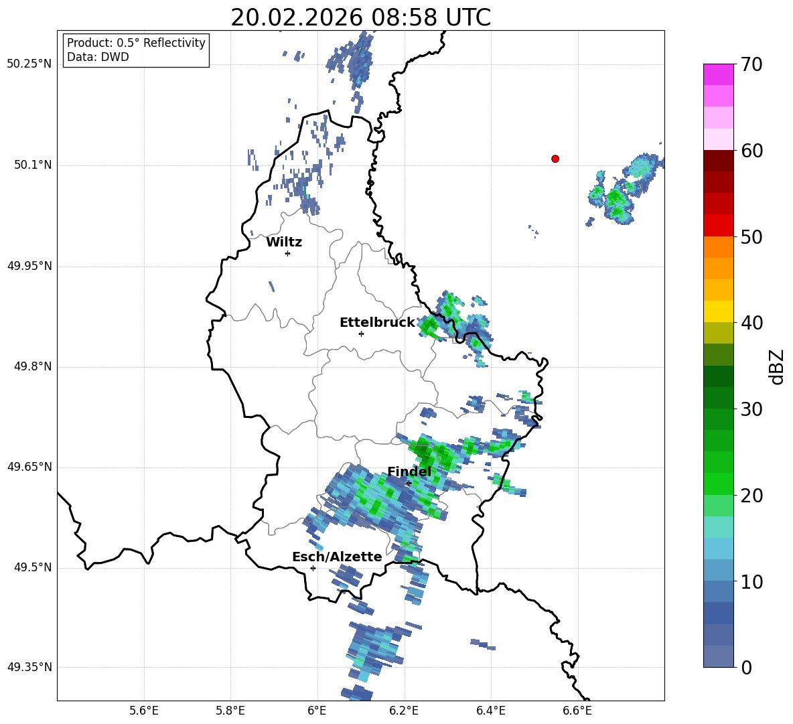Click the Data: DWD text
This screenshot has width=793, height=724.
click(x=98, y=57)
